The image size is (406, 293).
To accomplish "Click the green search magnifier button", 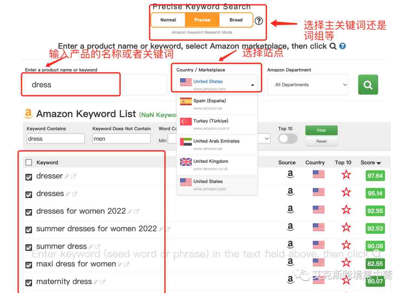I will [x=368, y=85].
